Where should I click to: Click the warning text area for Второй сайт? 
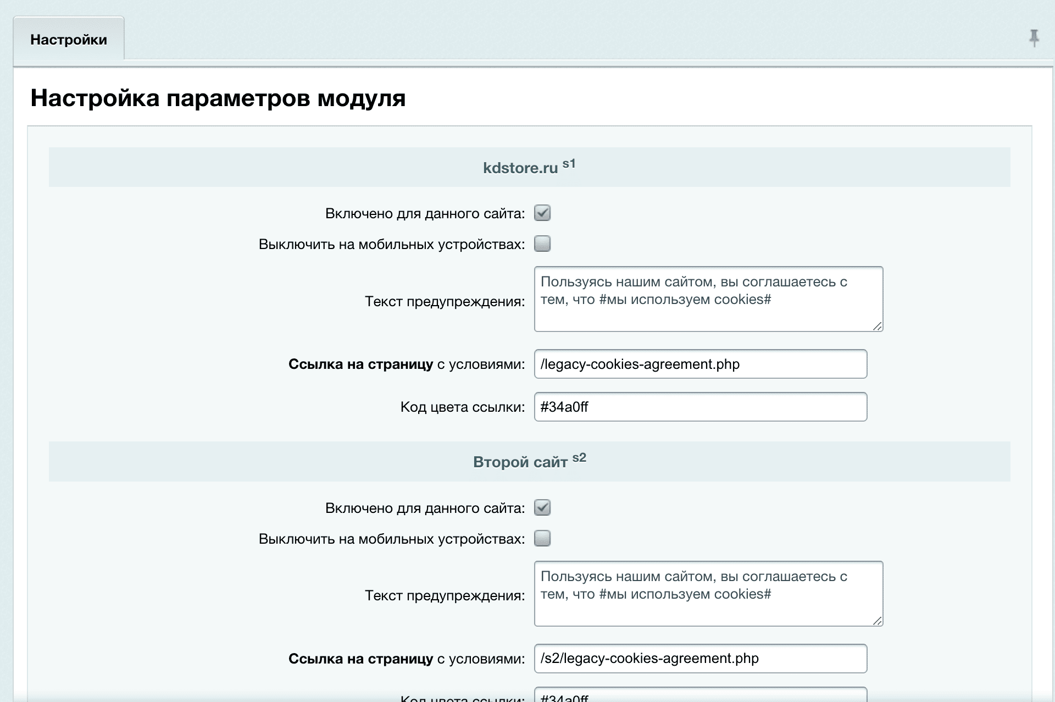(708, 594)
